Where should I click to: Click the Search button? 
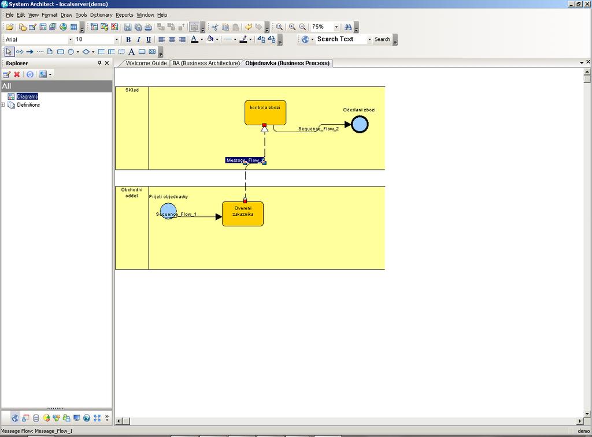tap(382, 39)
